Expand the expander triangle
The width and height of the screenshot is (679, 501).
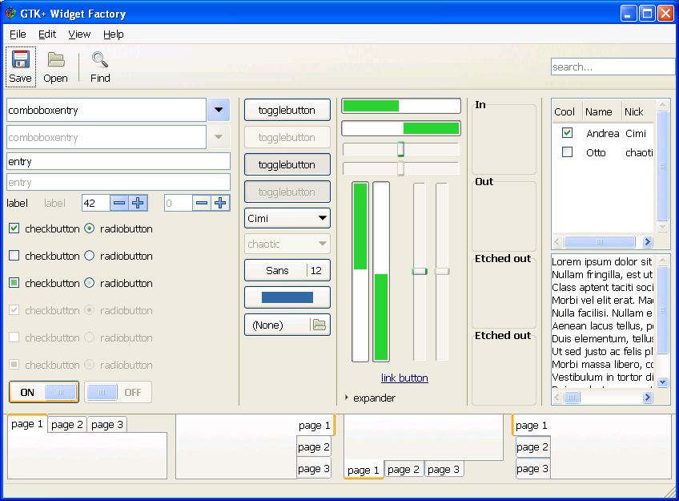tap(347, 398)
